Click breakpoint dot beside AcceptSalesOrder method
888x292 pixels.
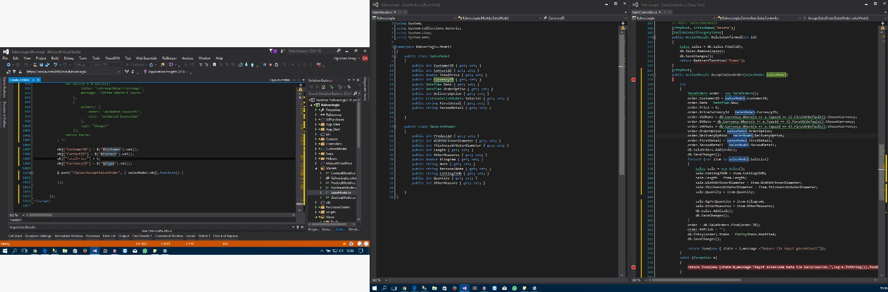[x=634, y=79]
